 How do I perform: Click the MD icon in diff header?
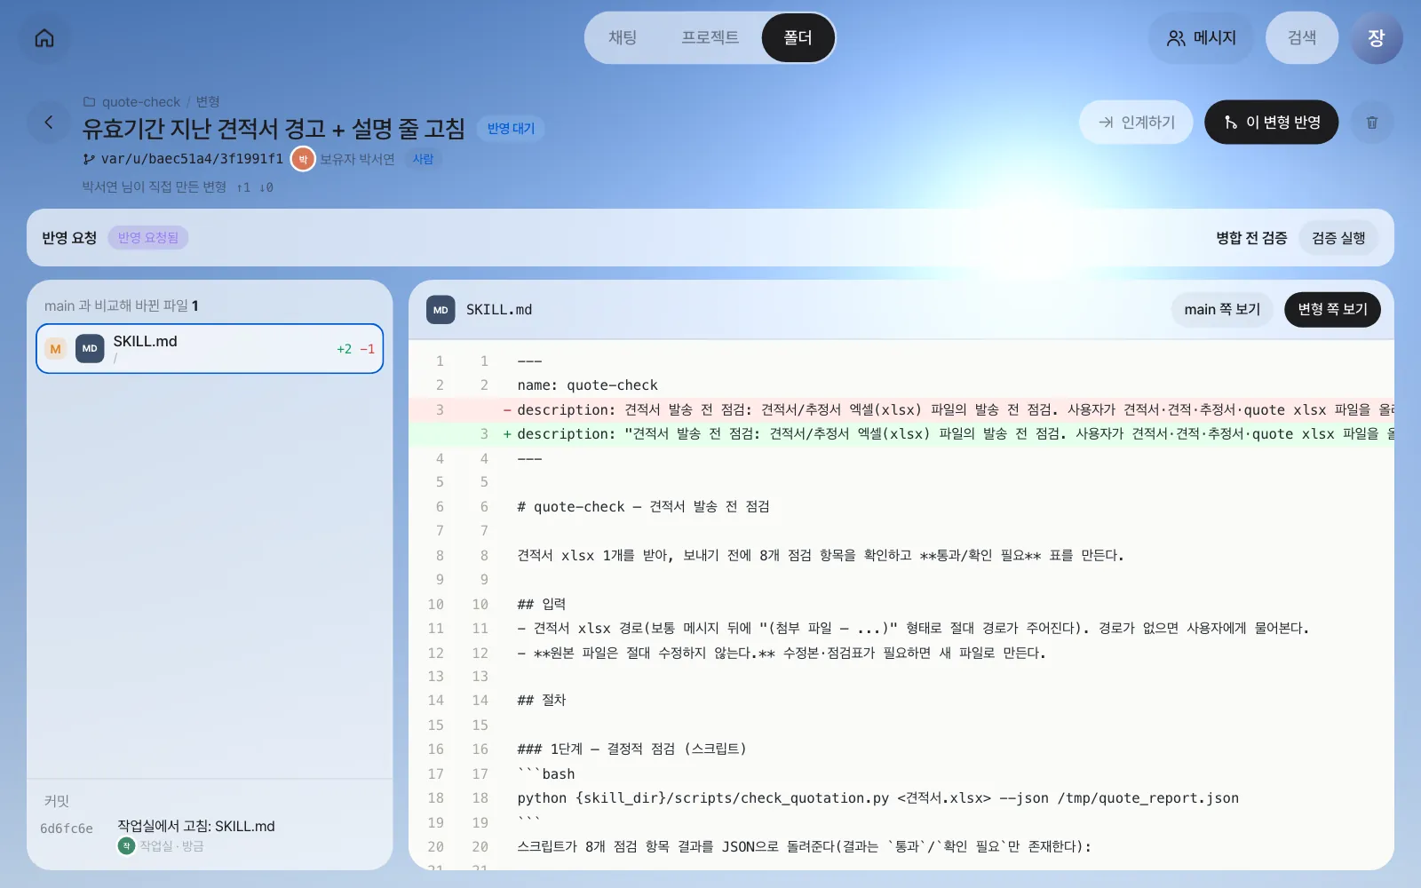click(x=441, y=310)
